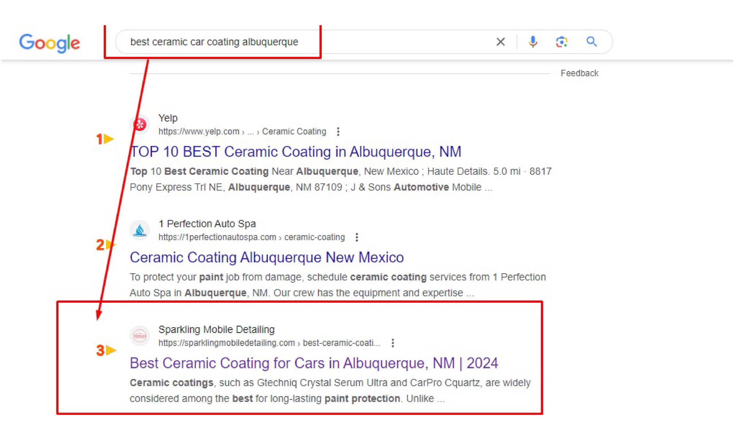Click snippet mentioning Gtechniq Crystal Serum Ultra

point(330,391)
